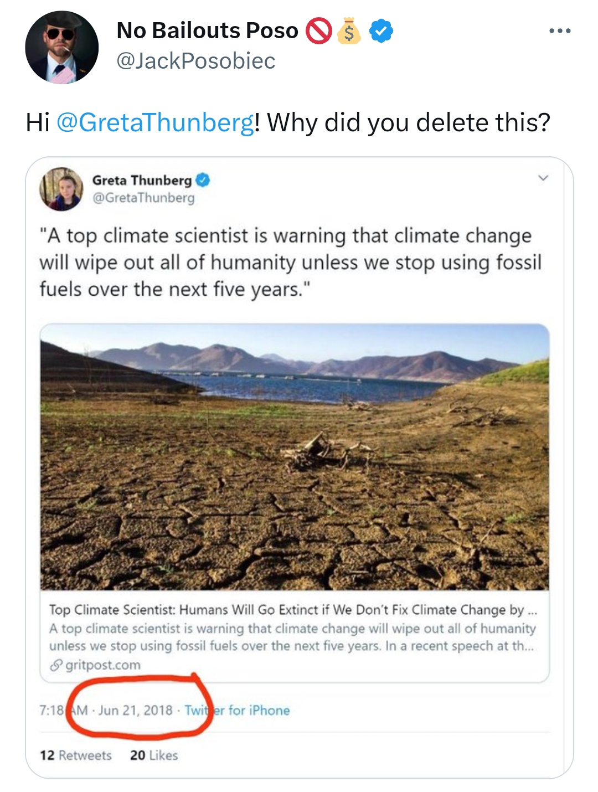Click the money bag emoji in the display name
This screenshot has height=792, width=598.
[349, 31]
